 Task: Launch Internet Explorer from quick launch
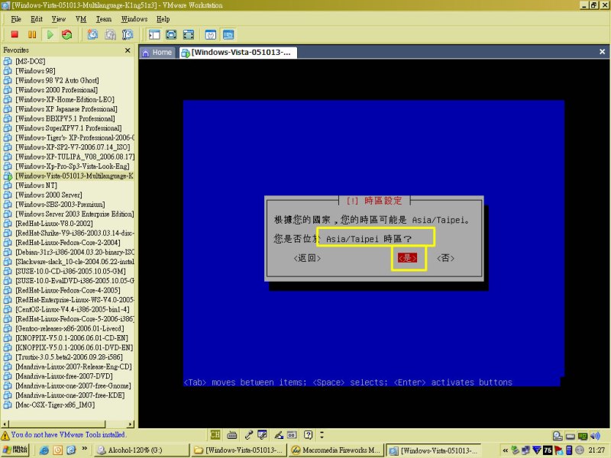tap(44, 450)
